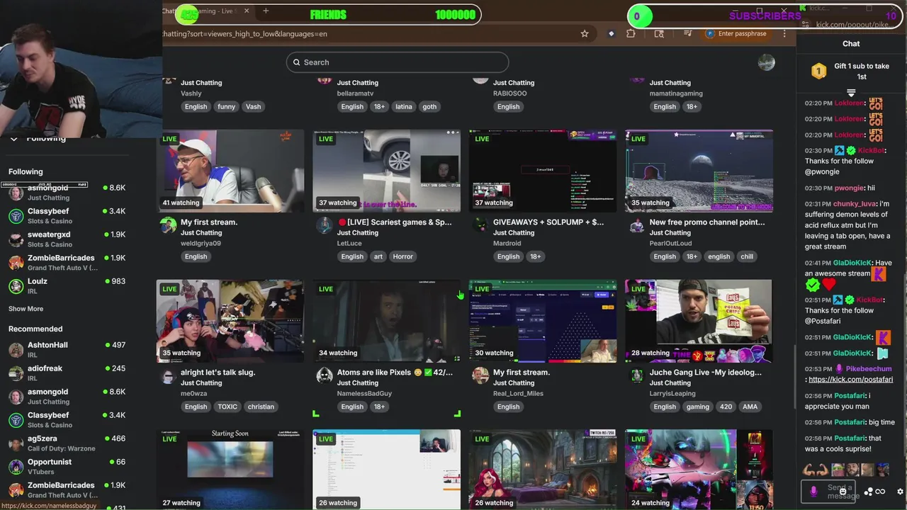The image size is (907, 510).
Task: Open the Mardroid GIVEAWAYS stream thumbnail
Action: coord(543,171)
